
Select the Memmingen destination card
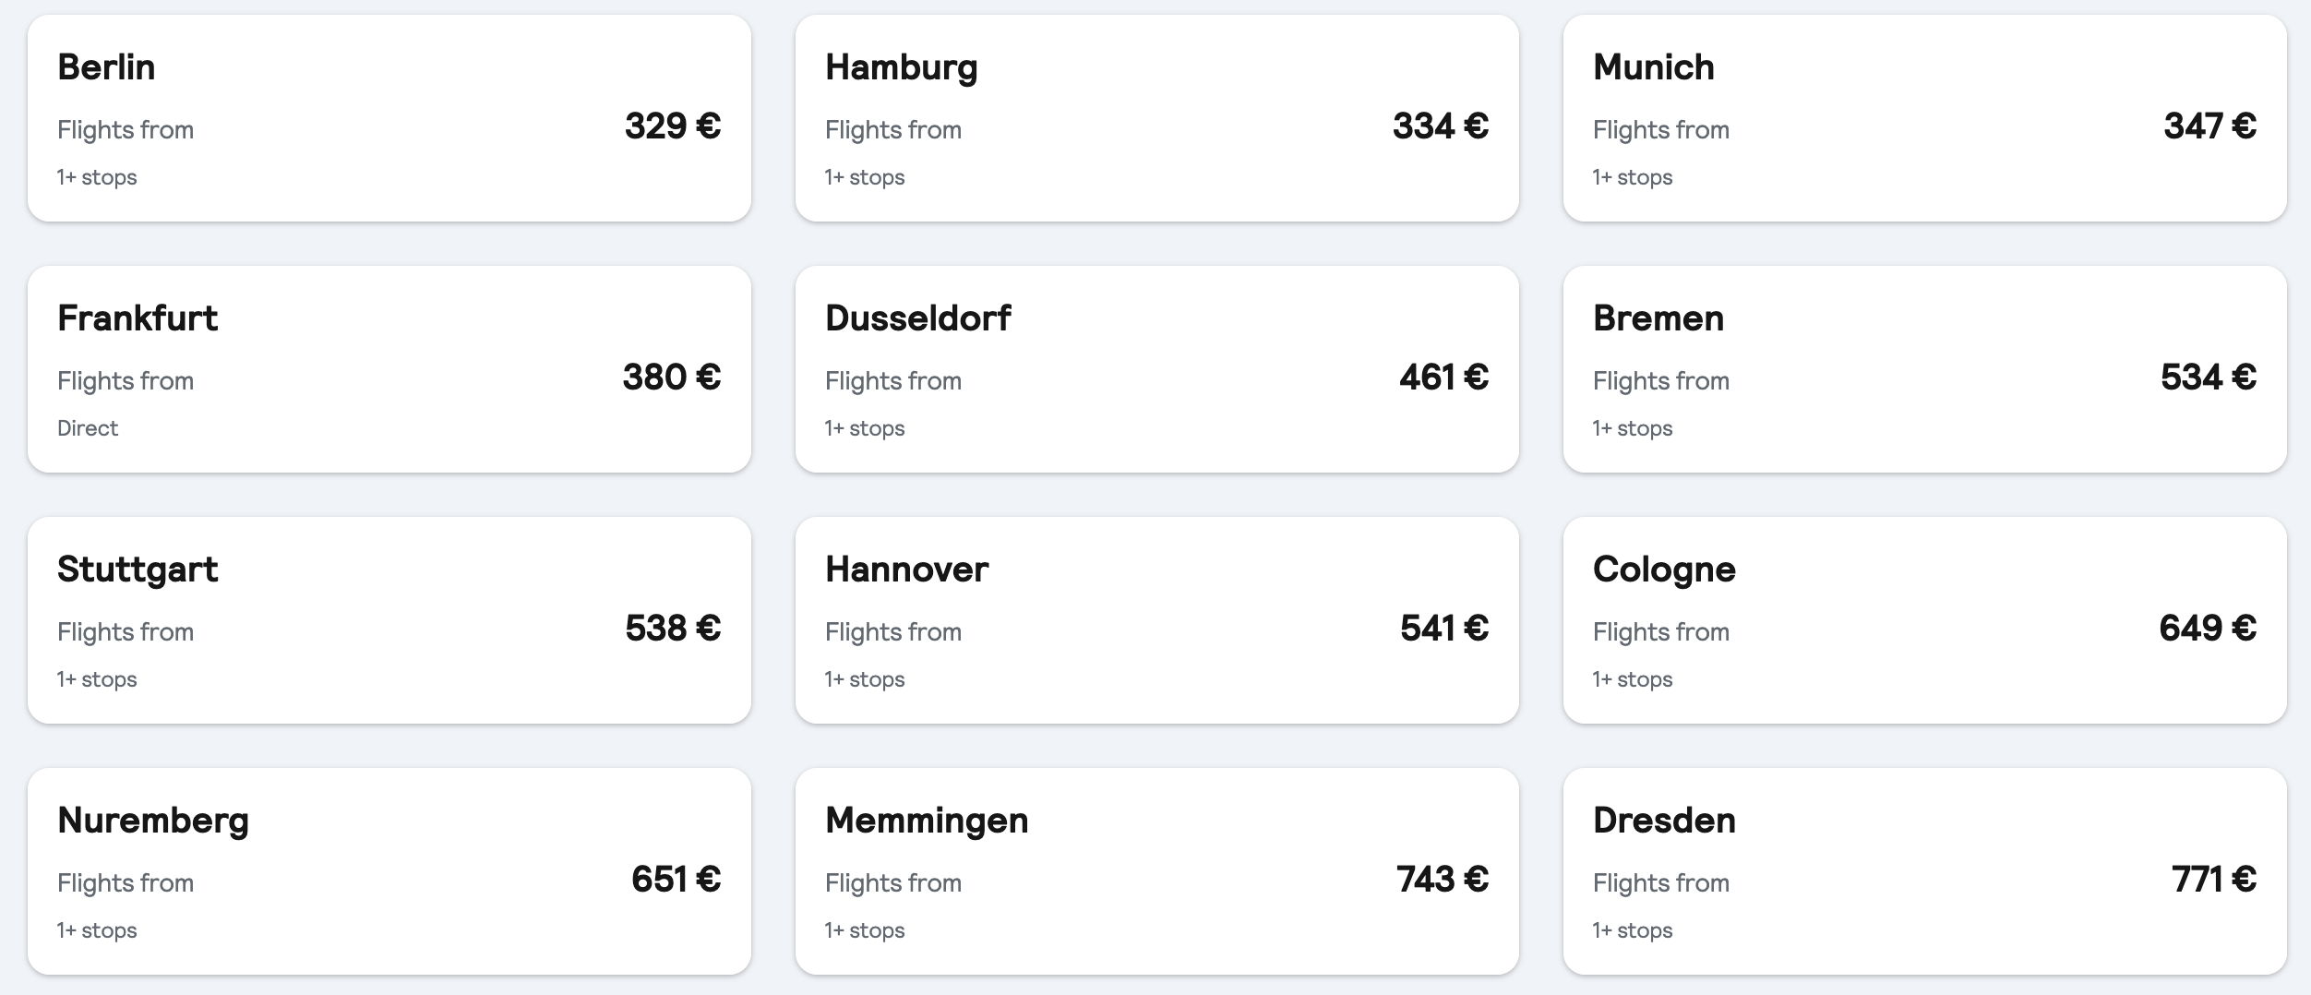[1156, 871]
